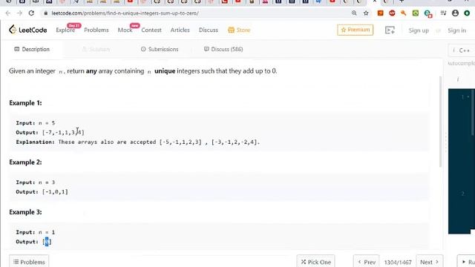The image size is (475, 267).
Task: Open the LeetCode playground icon
Action: pos(390,30)
